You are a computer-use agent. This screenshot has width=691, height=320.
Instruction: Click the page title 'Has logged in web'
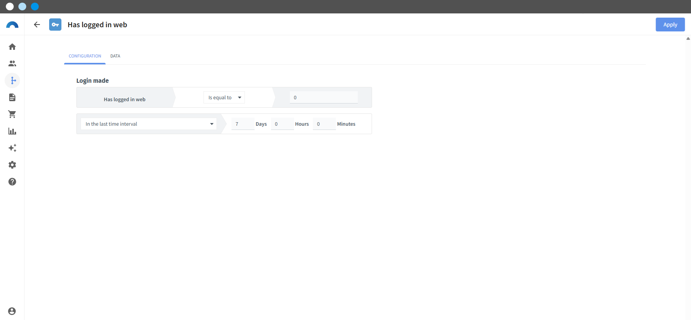tap(97, 25)
